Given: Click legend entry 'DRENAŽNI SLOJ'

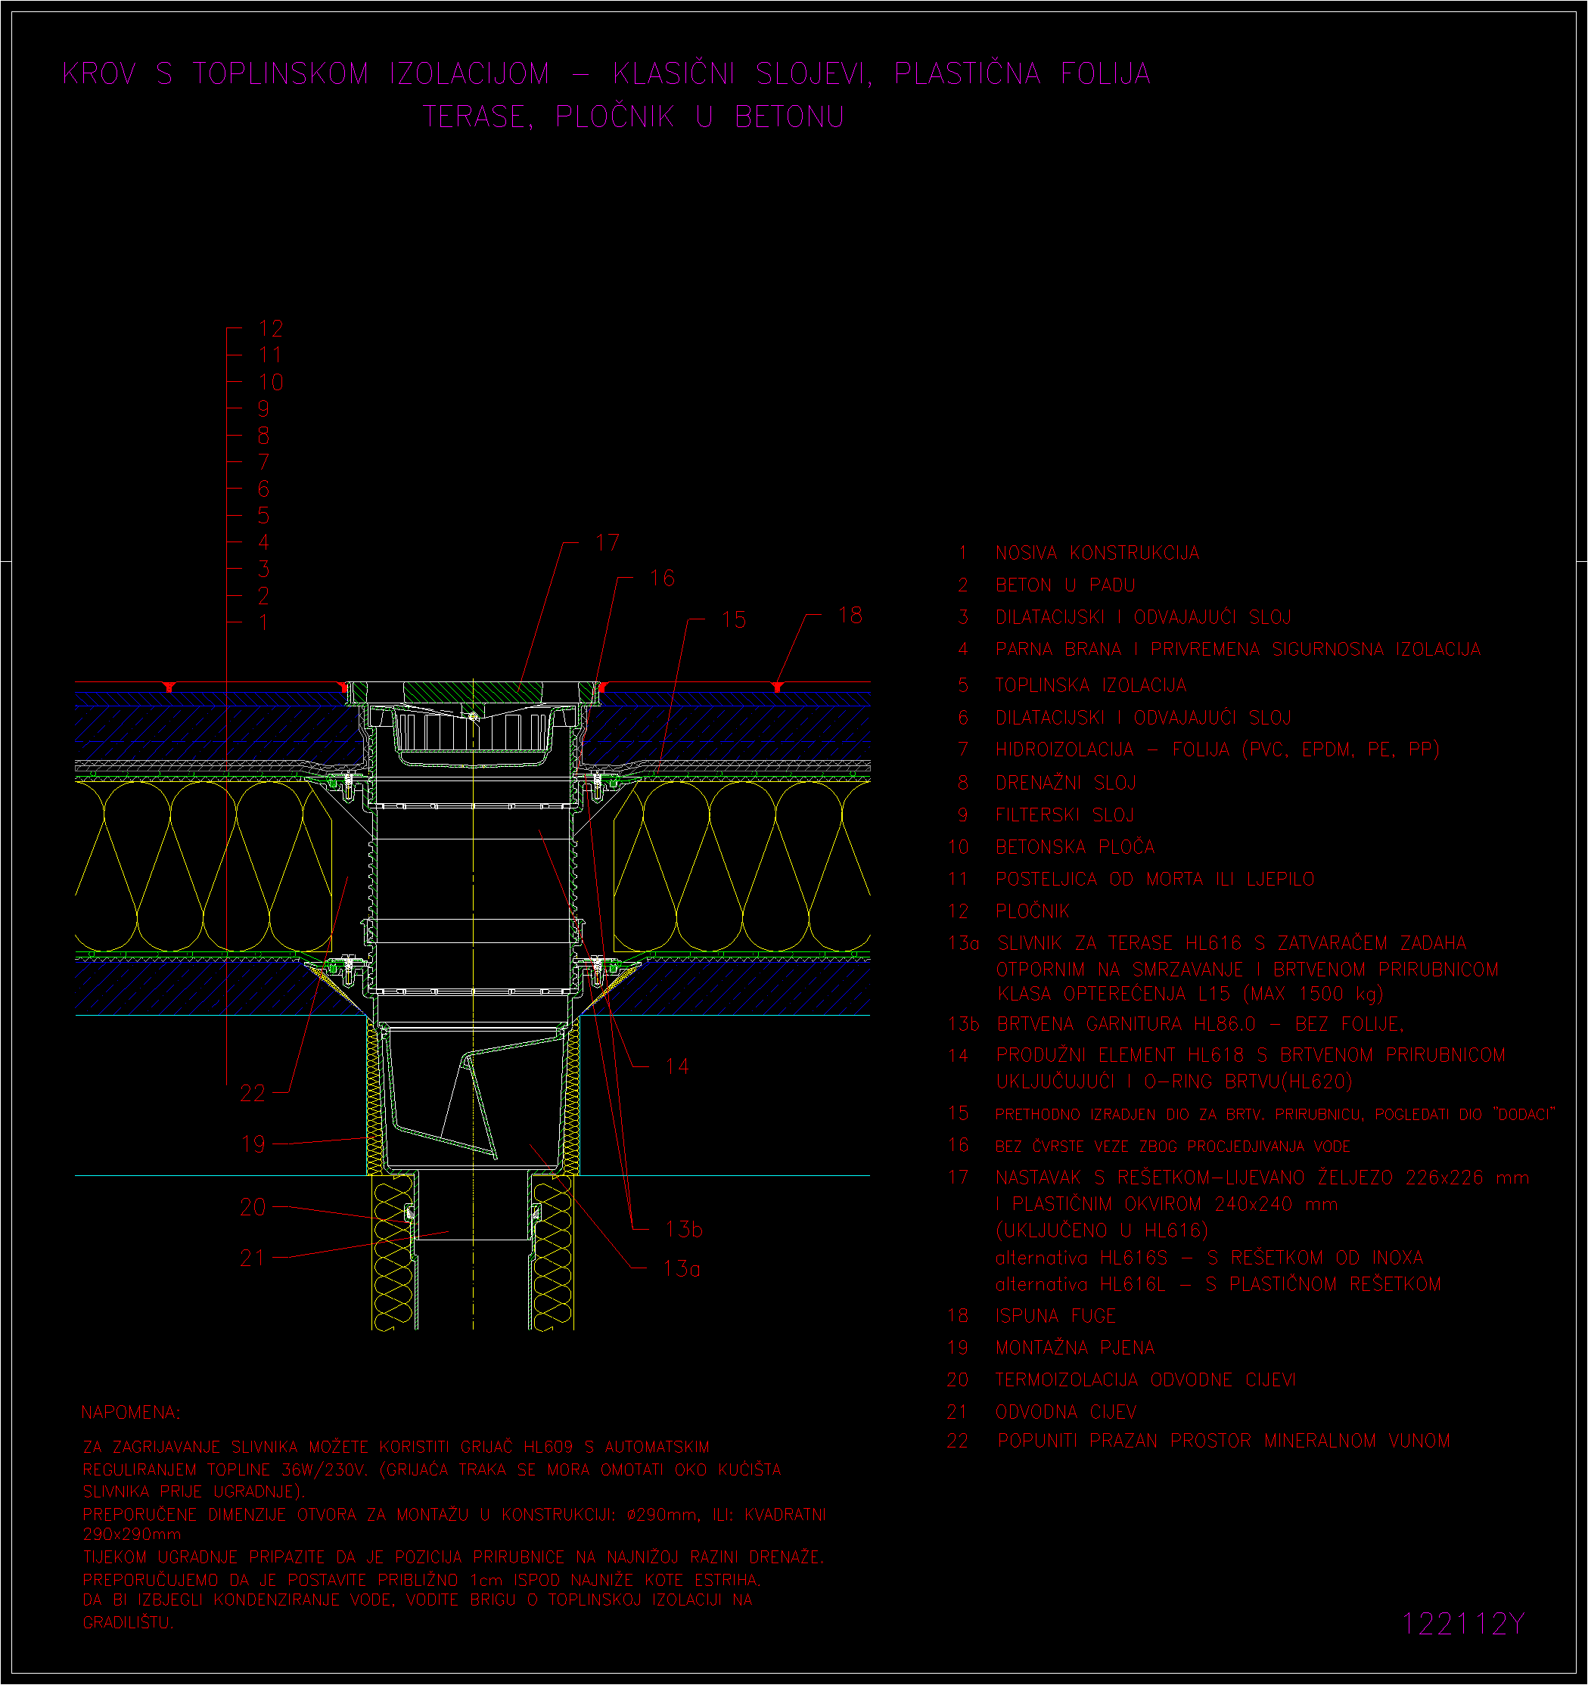Looking at the screenshot, I should pyautogui.click(x=1066, y=784).
